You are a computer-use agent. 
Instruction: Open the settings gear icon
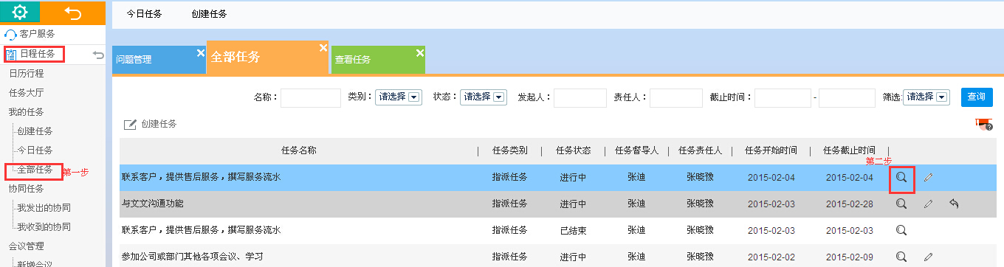pos(20,12)
